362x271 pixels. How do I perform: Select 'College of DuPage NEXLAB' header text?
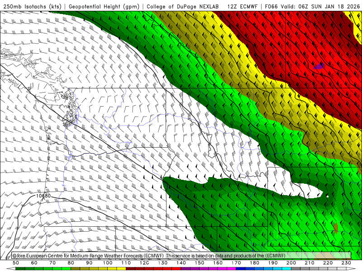pos(183,6)
